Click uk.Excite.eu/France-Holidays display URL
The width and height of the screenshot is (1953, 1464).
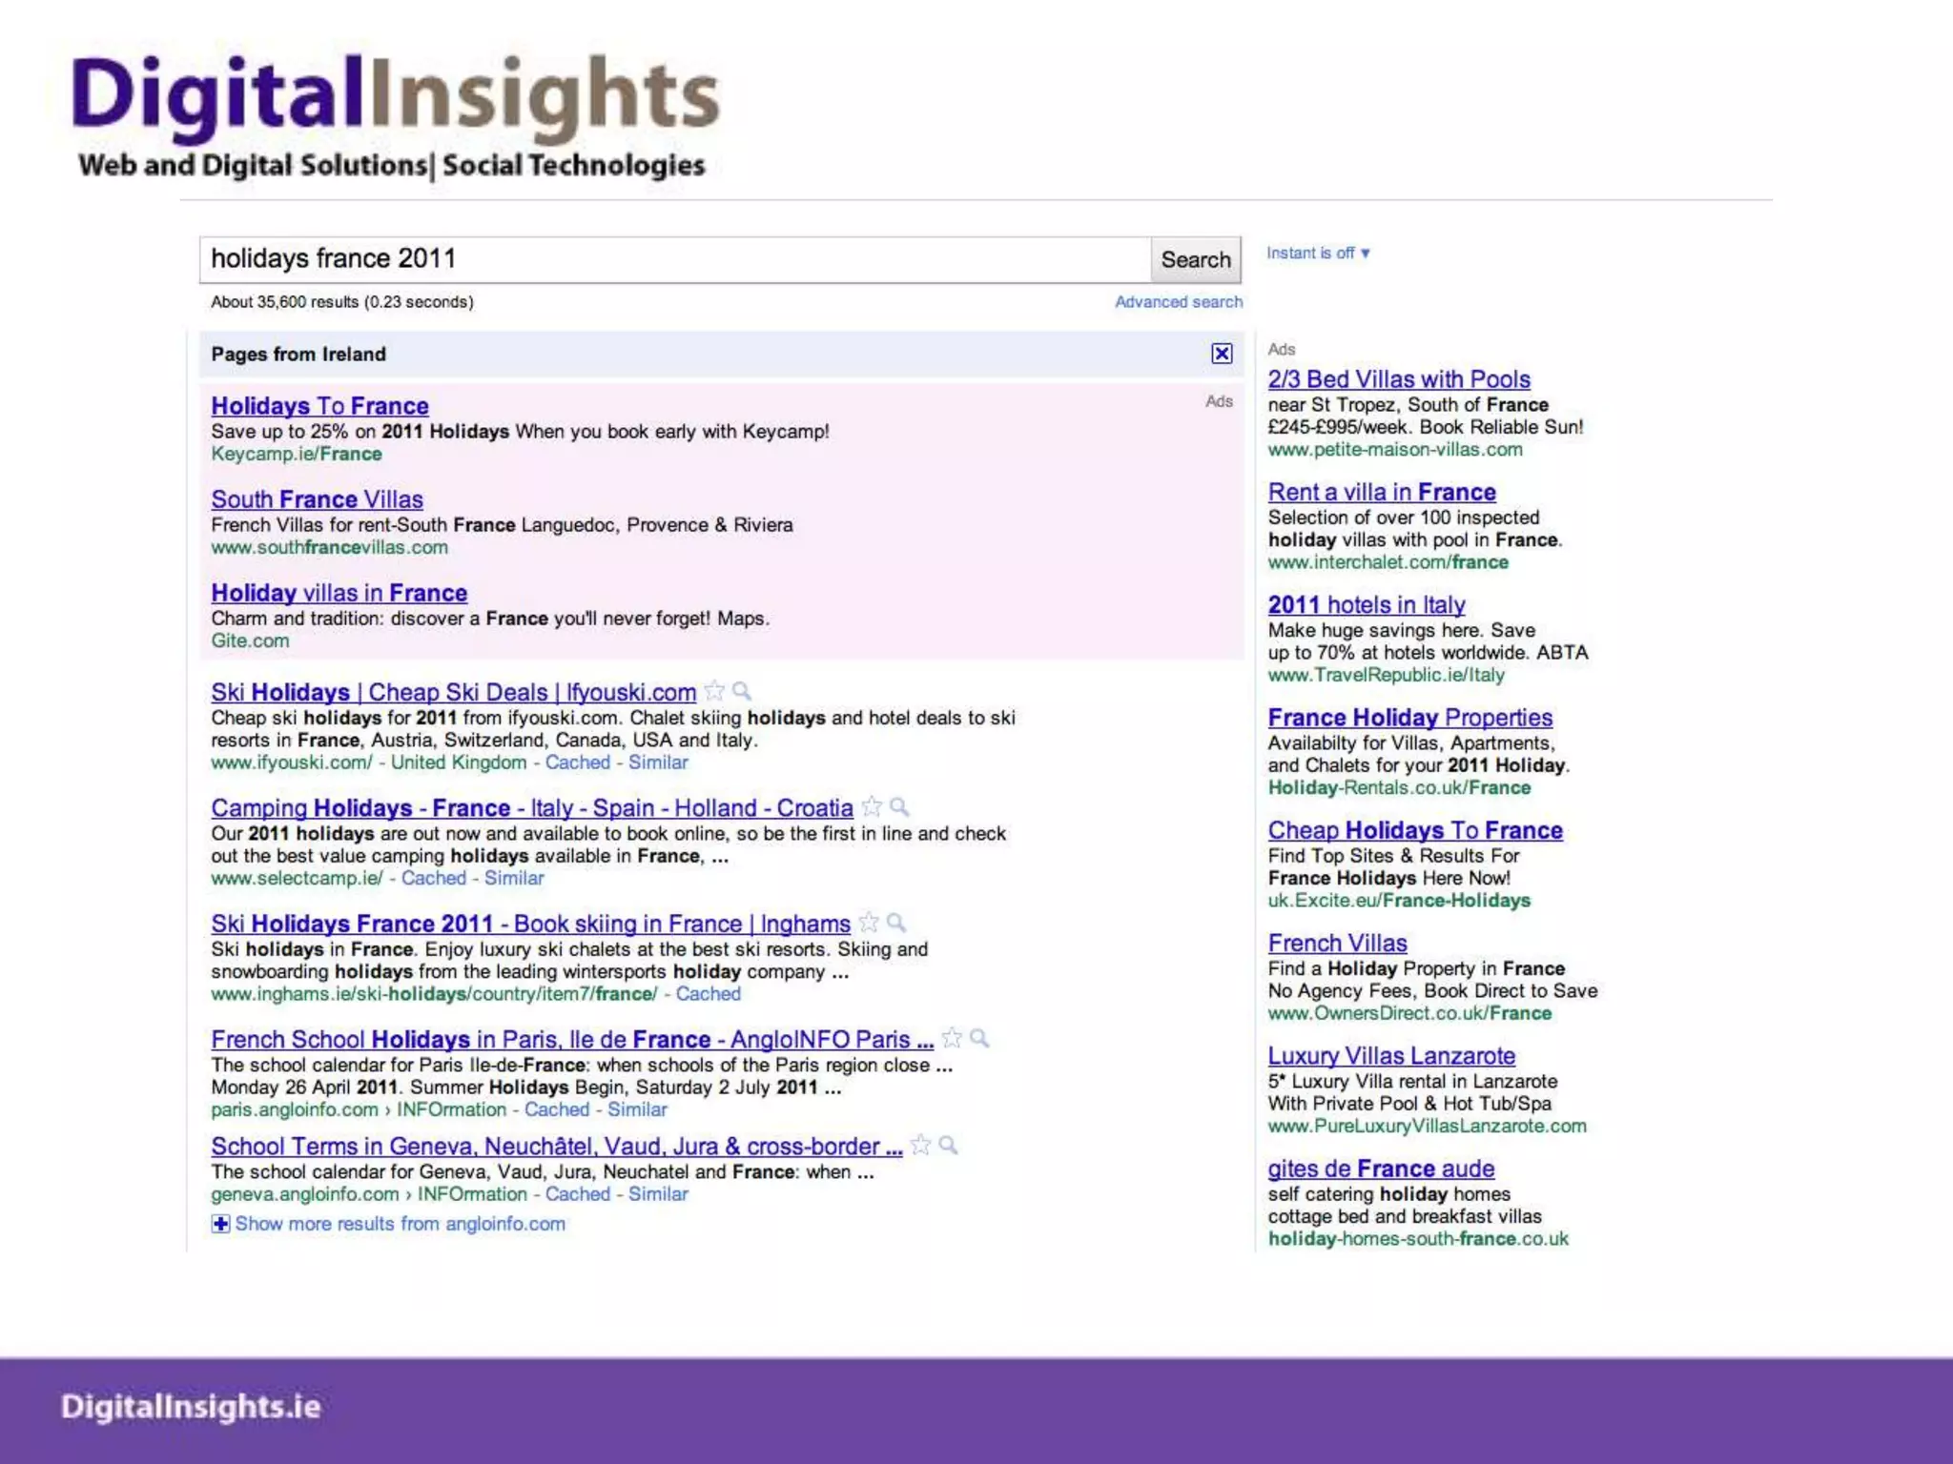pyautogui.click(x=1399, y=901)
